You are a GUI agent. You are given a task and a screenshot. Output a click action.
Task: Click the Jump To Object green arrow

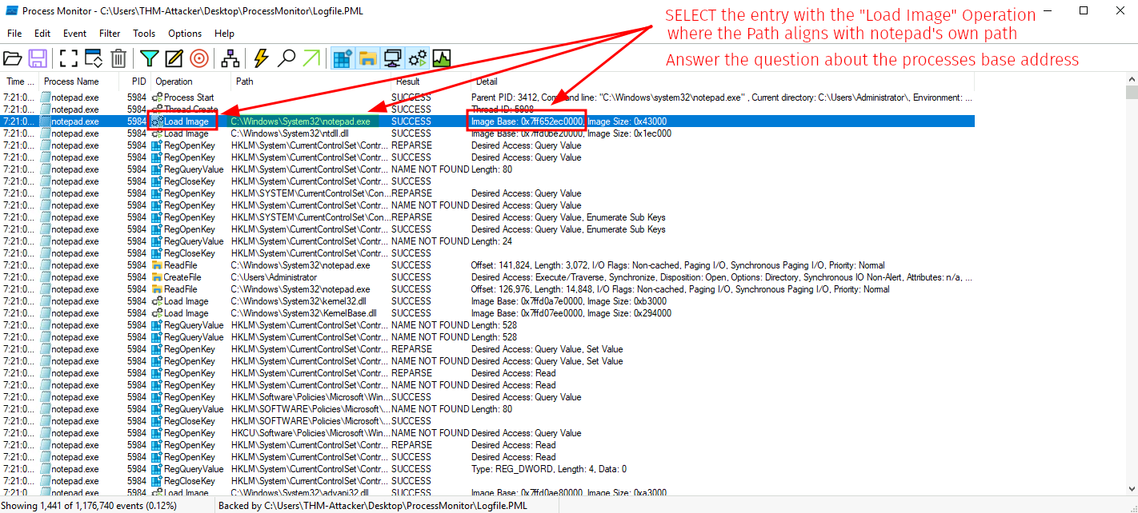pos(311,58)
